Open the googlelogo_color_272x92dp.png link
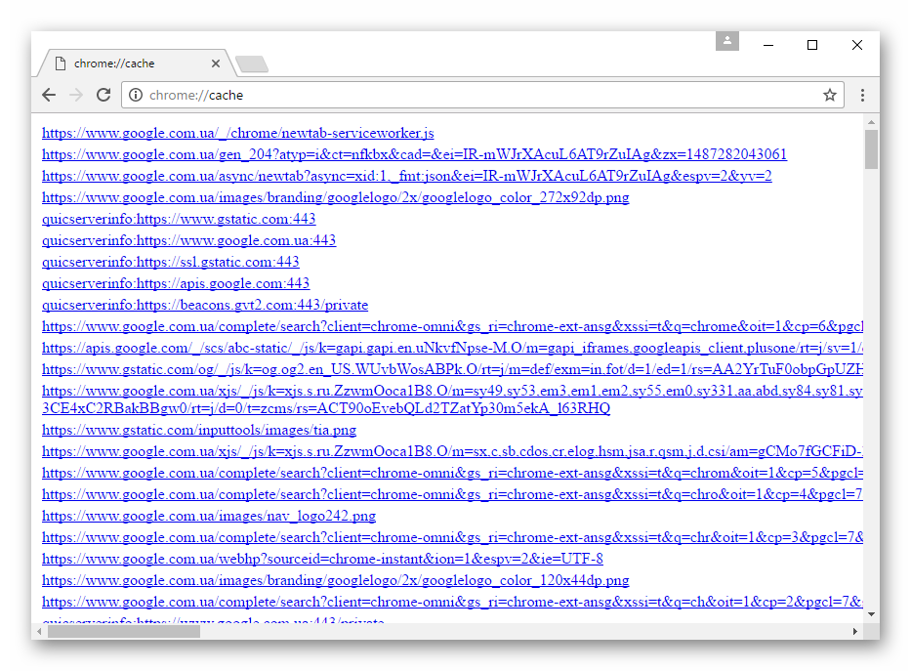 pyautogui.click(x=335, y=197)
